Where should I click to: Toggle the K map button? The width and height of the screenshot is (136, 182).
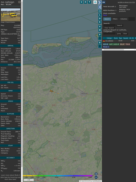pyautogui.click(x=100, y=22)
